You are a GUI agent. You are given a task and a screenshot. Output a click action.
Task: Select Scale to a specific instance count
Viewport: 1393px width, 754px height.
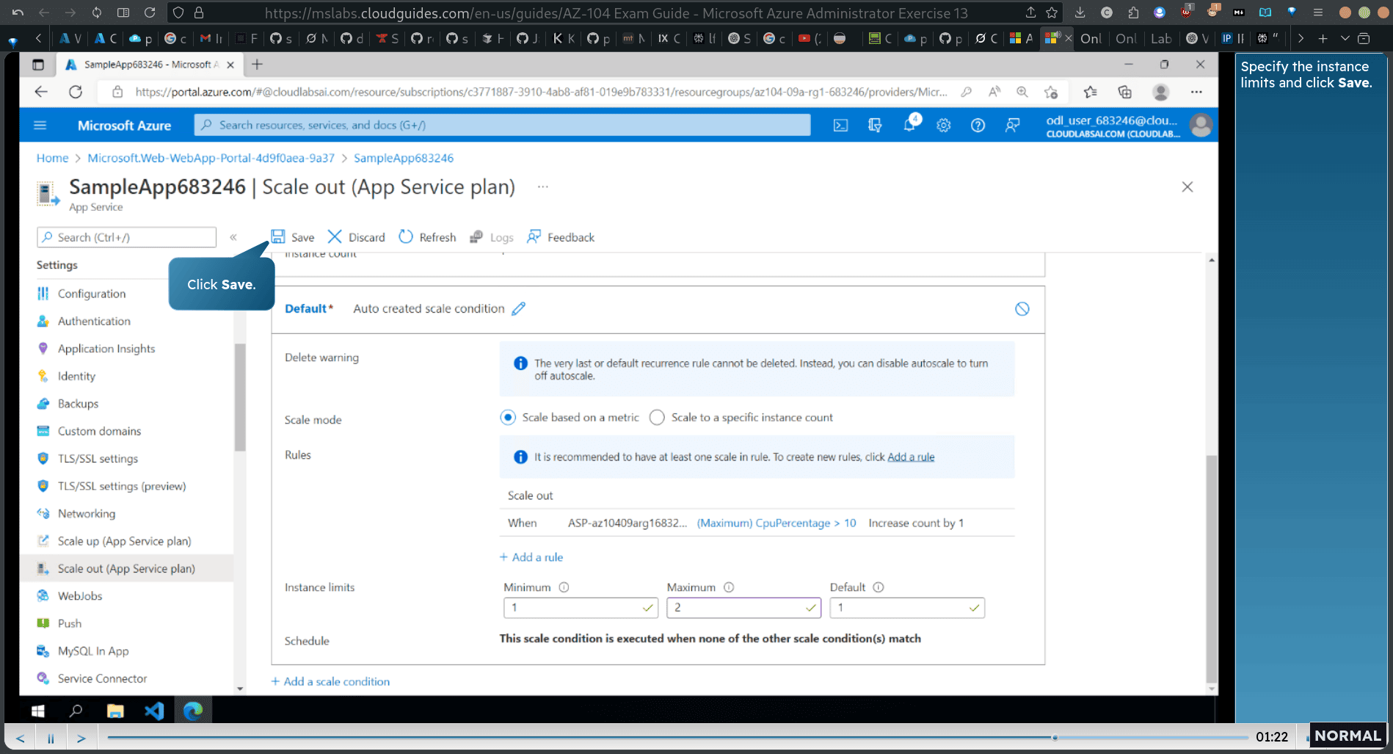tap(657, 417)
